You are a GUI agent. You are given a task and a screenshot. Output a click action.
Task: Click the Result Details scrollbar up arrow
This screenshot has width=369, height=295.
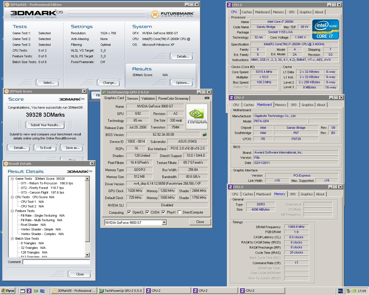(x=87, y=179)
